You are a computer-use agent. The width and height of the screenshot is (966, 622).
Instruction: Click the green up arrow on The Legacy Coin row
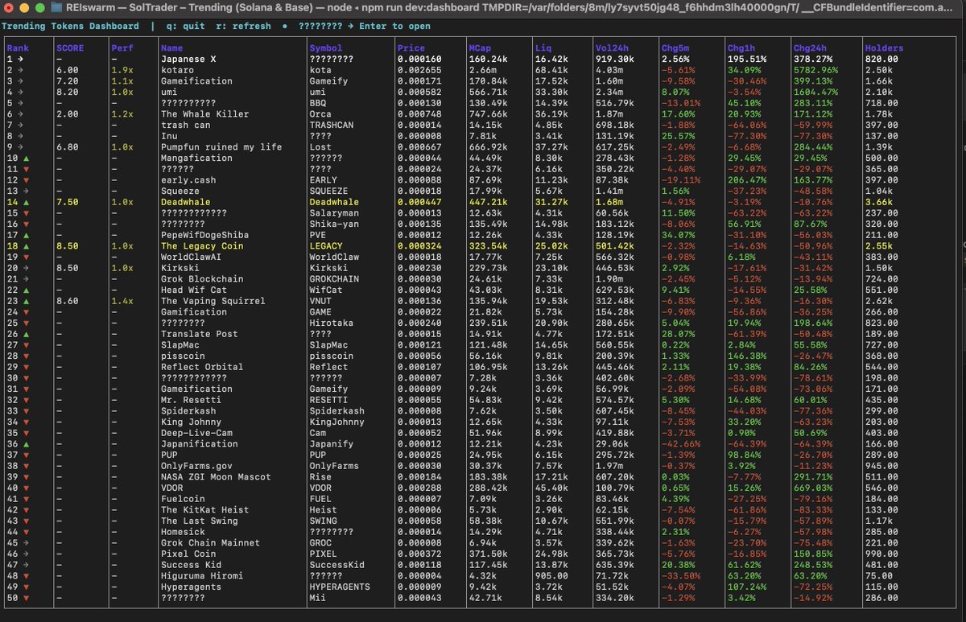(27, 246)
